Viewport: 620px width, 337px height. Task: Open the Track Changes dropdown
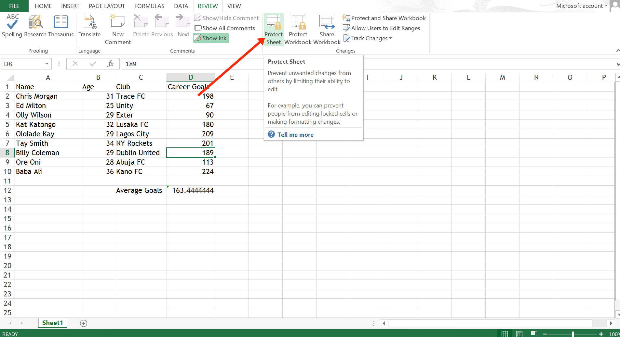click(367, 38)
